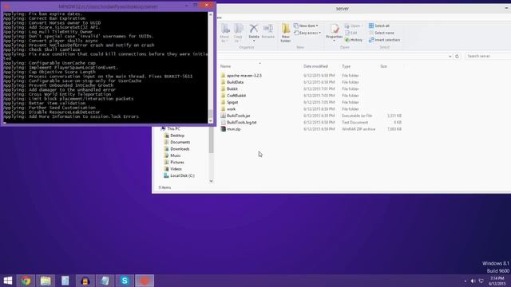Click Select none in the ribbon

pos(382,33)
